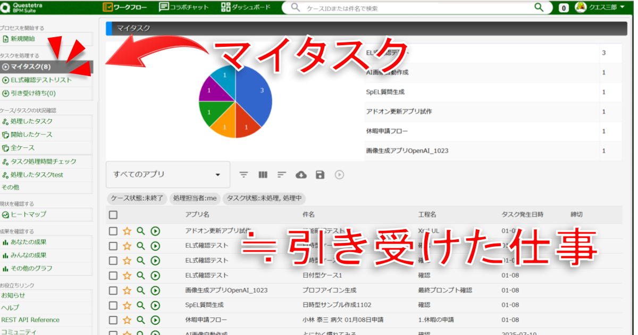Click the case ID search field
Image resolution: width=638 pixels, height=335 pixels.
417,8
